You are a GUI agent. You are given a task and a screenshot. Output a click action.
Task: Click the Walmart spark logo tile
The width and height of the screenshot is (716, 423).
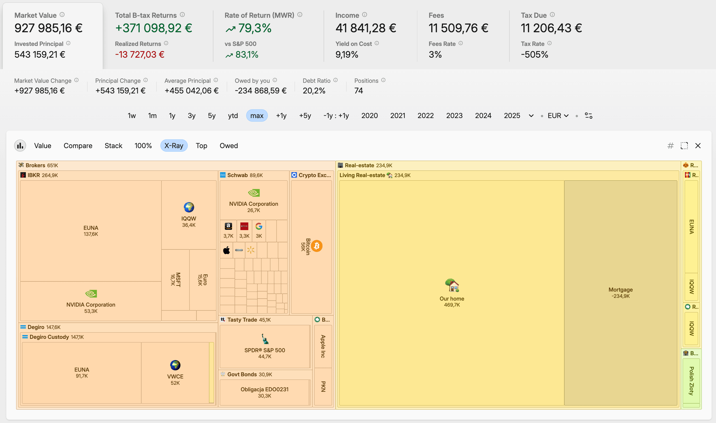[251, 250]
